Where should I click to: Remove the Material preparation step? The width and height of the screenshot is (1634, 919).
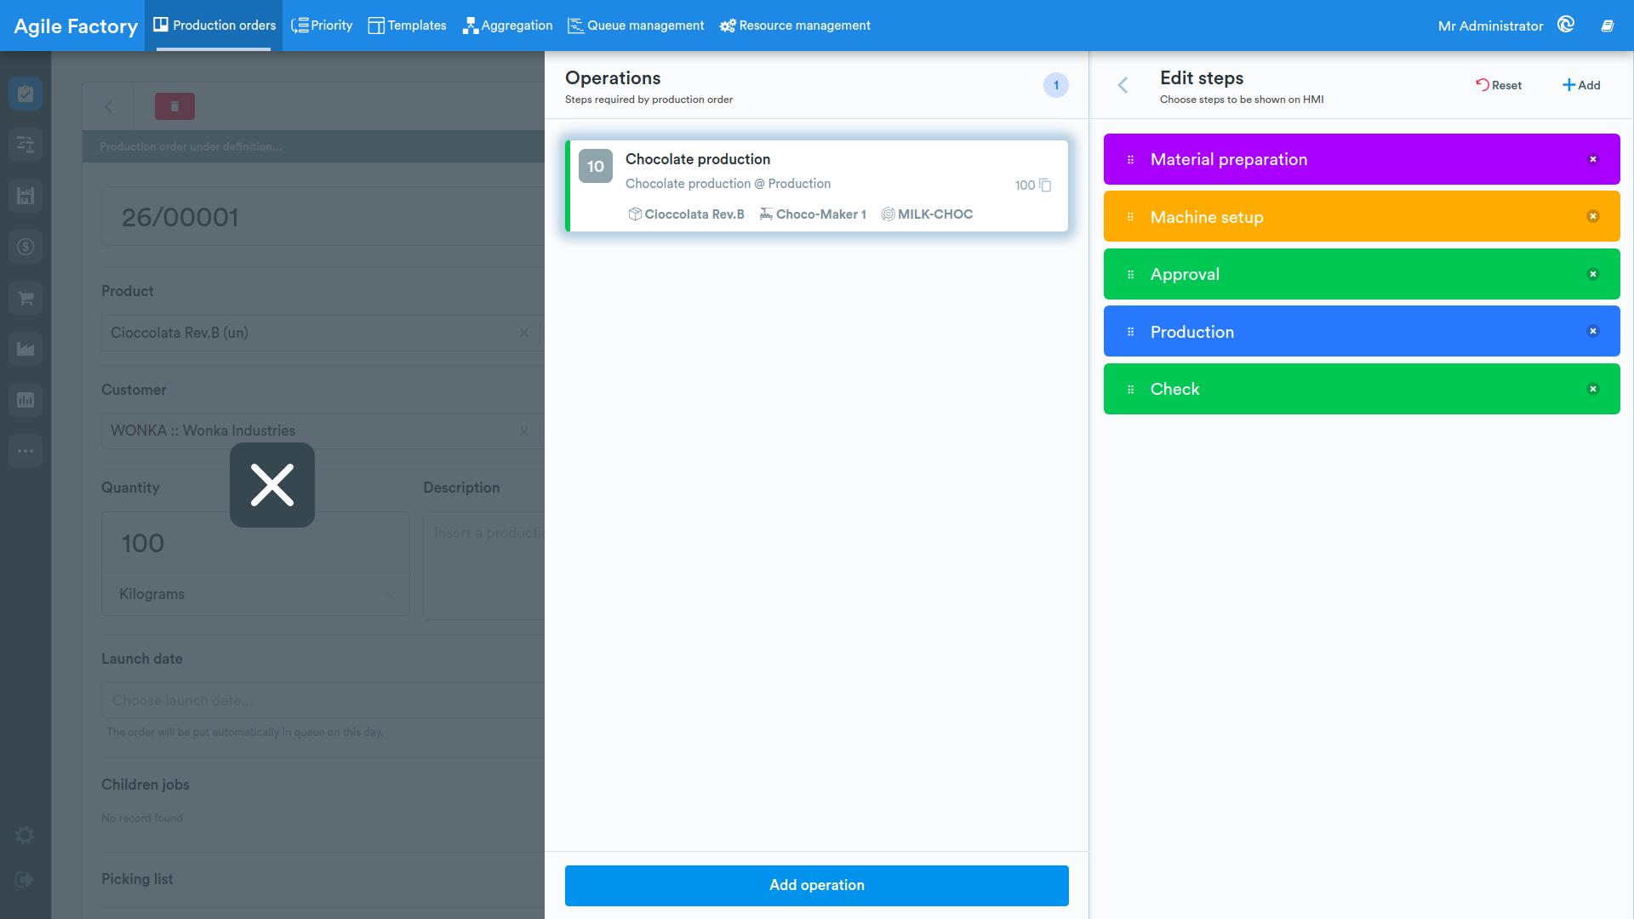pos(1593,159)
